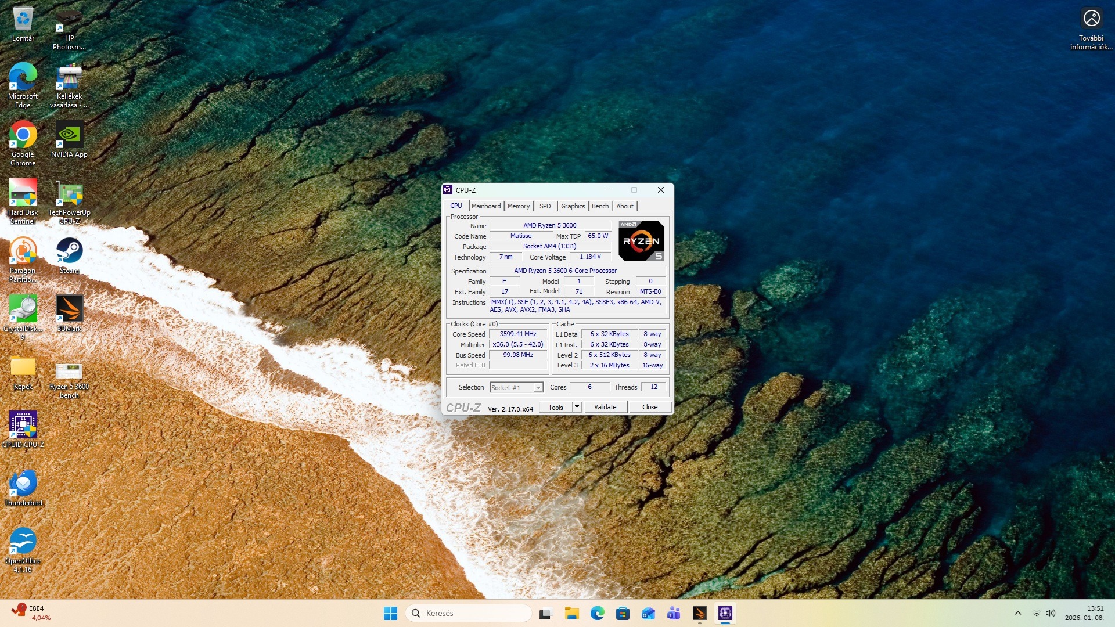The image size is (1115, 627).
Task: Click the Close button in CPU-Z
Action: click(x=649, y=407)
